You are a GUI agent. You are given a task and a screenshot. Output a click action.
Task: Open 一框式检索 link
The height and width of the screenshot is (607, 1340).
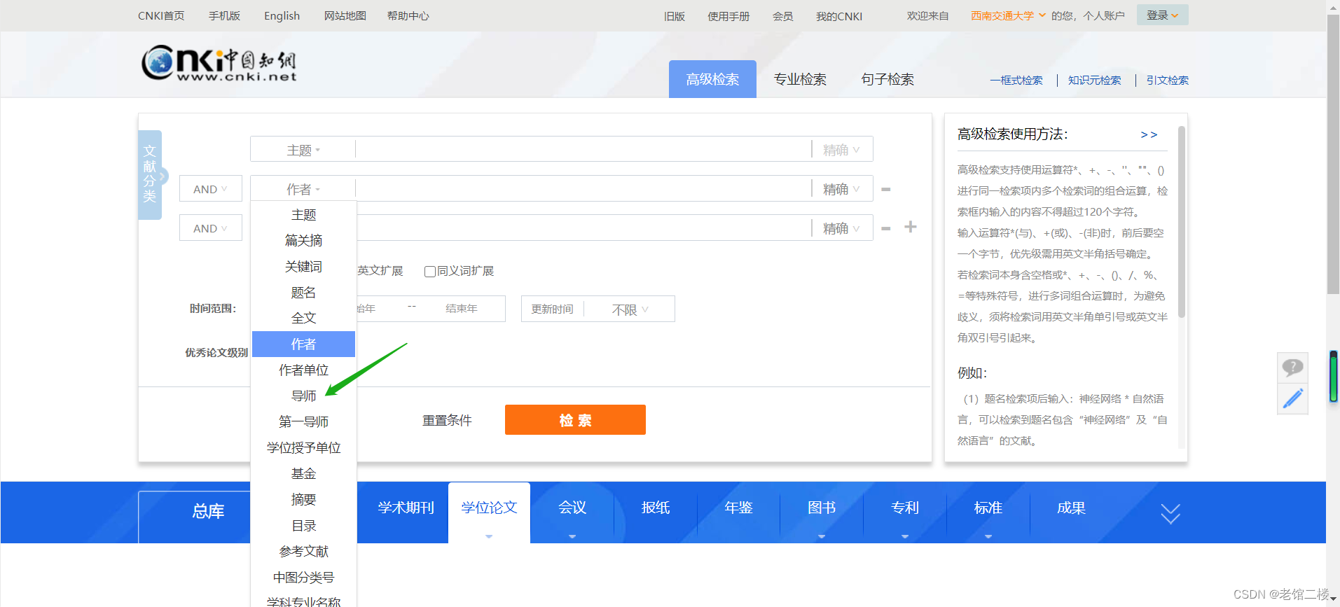(1016, 81)
